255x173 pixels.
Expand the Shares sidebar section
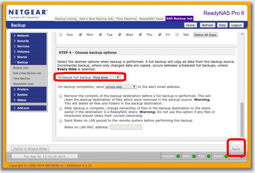[29, 57]
